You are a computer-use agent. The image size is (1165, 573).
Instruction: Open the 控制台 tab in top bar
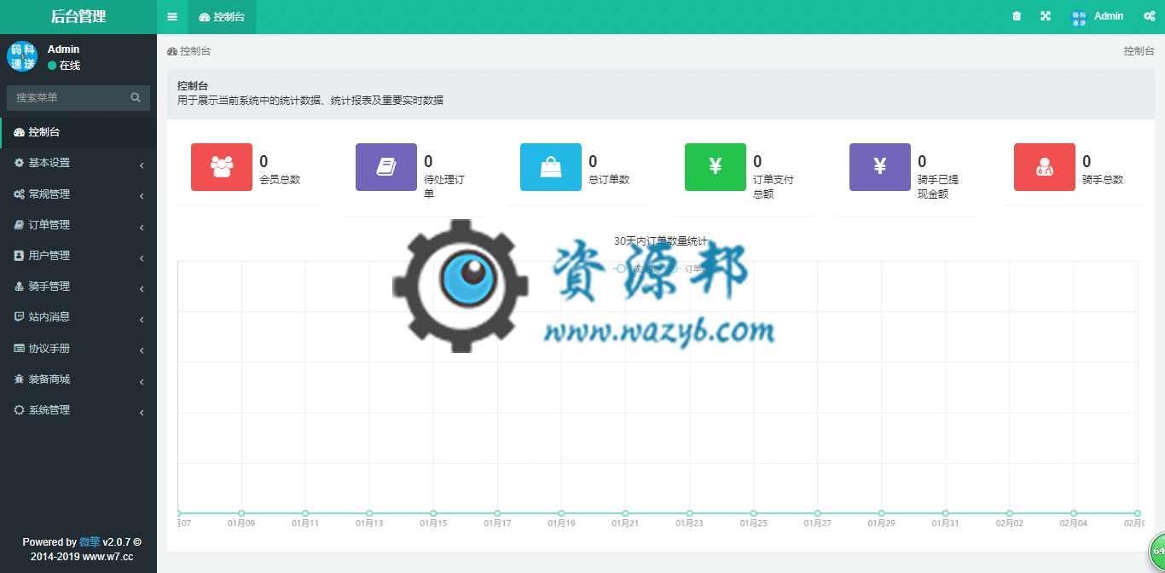[222, 16]
